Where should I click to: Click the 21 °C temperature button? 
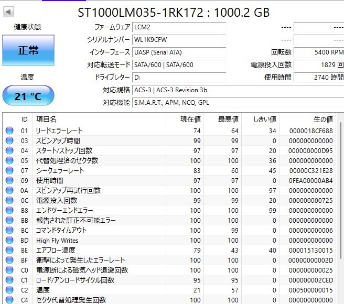[28, 95]
